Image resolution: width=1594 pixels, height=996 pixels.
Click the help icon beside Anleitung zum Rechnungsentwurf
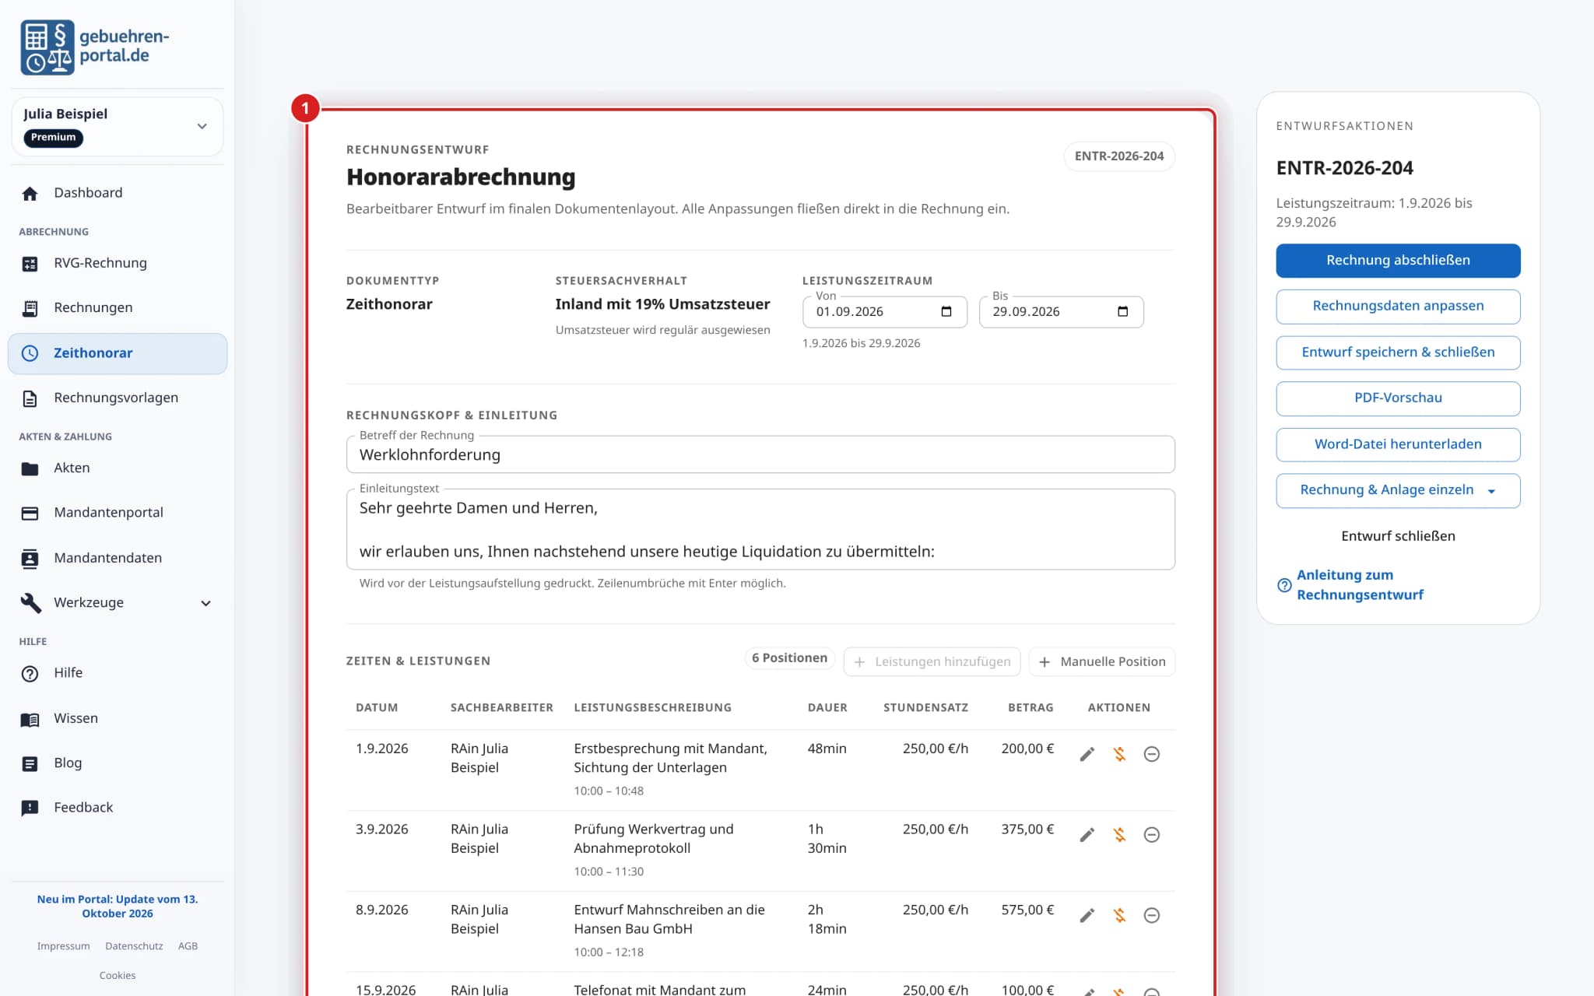click(1284, 585)
